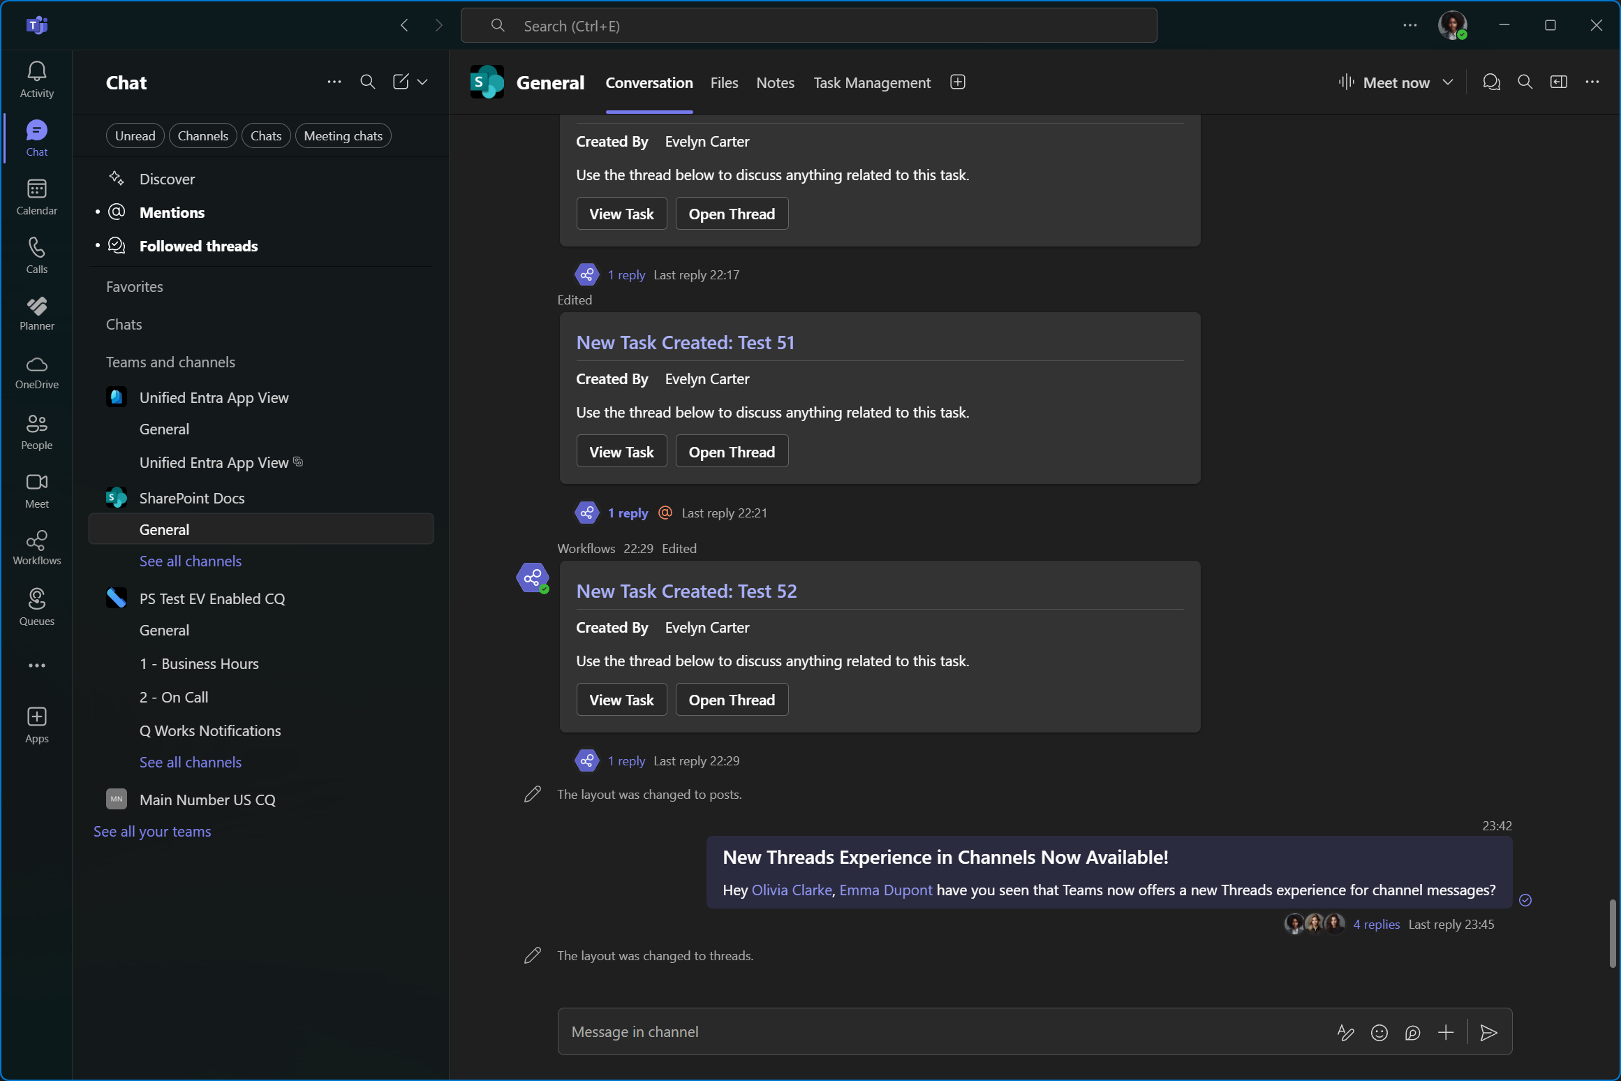The width and height of the screenshot is (1621, 1081).
Task: Click View Task for Test 51
Action: 621,452
